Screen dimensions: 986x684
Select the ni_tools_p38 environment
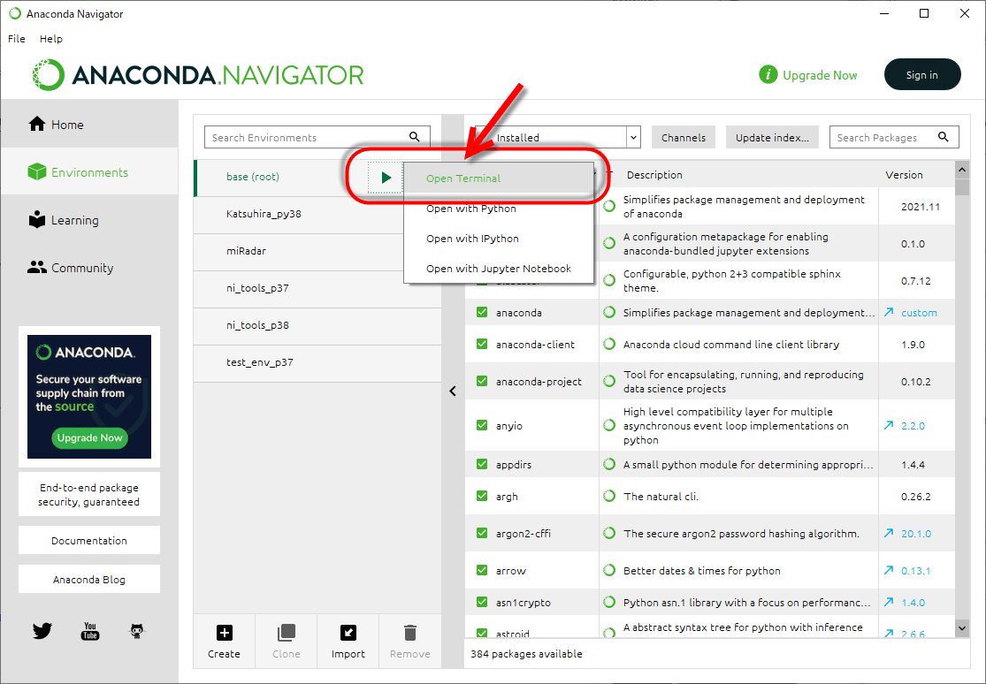(317, 325)
